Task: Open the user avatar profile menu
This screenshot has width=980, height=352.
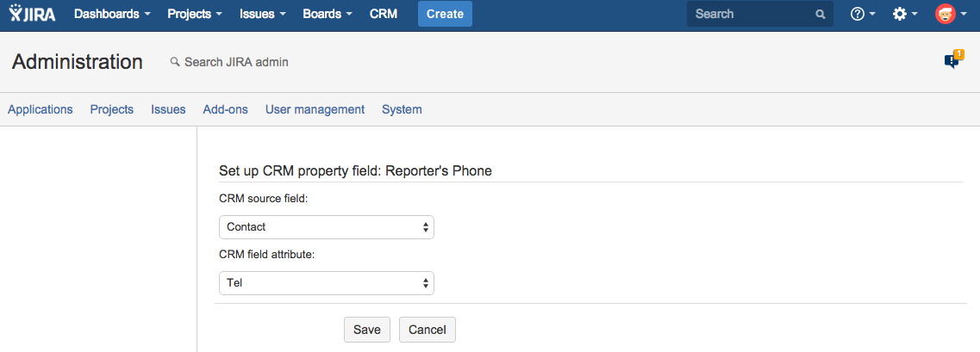Action: click(x=949, y=15)
